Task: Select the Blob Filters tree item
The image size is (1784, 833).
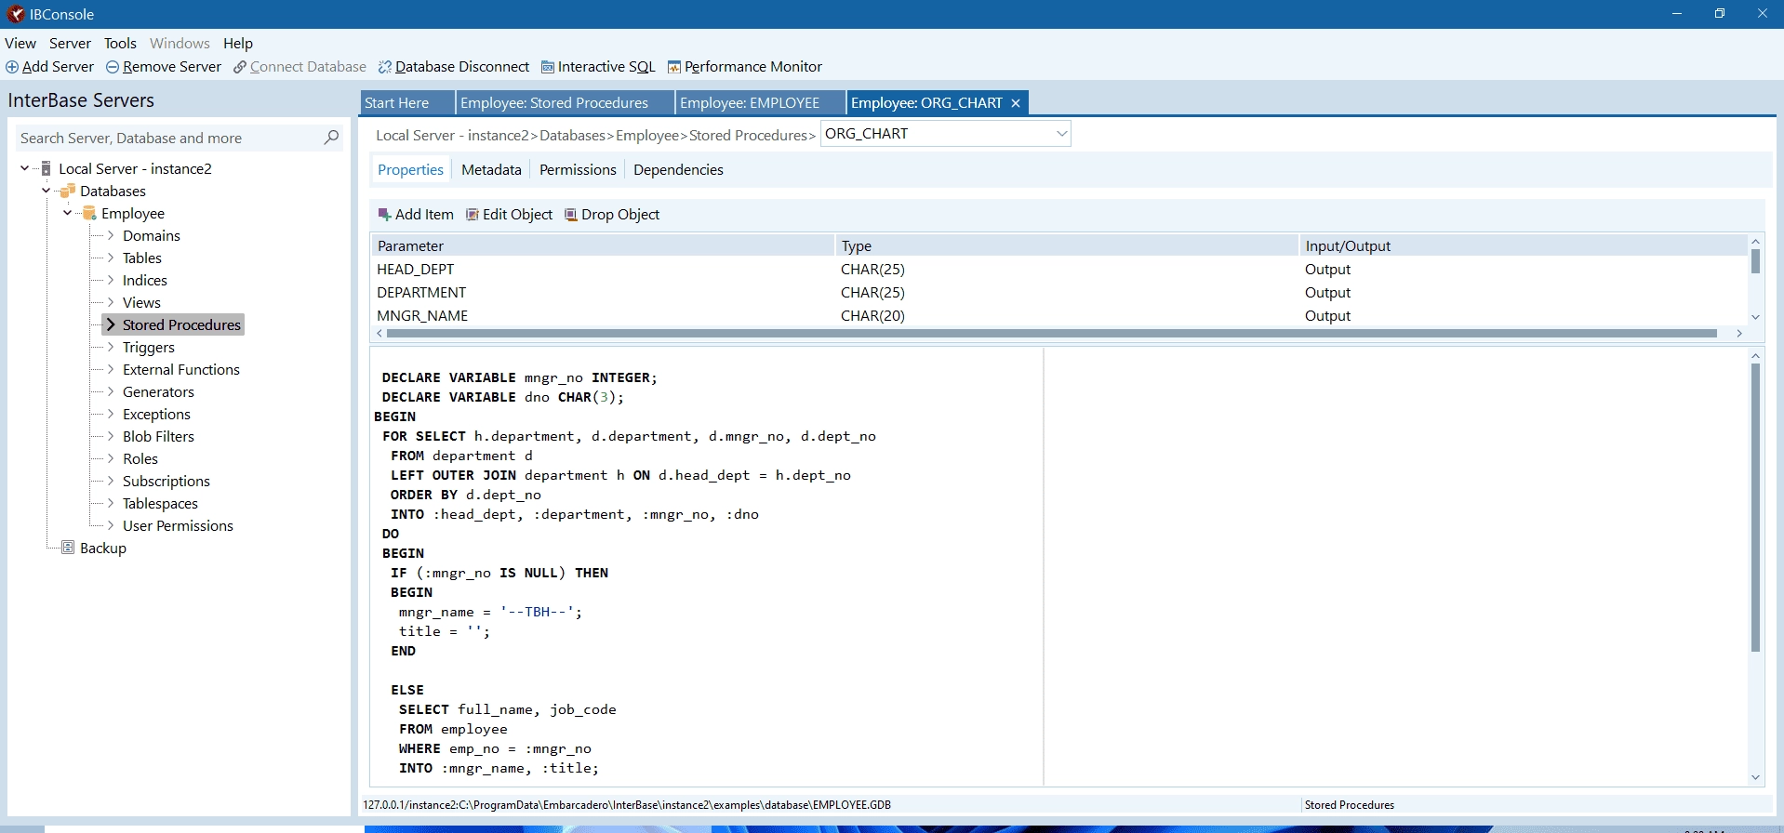Action: click(x=158, y=436)
